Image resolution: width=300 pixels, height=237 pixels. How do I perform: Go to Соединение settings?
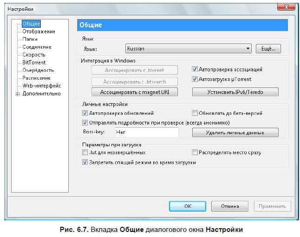click(37, 47)
